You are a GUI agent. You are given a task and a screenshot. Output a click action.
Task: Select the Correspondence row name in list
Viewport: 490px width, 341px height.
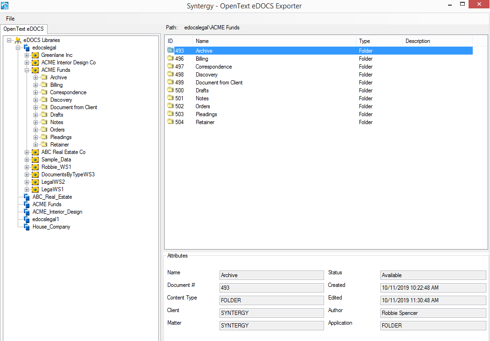pos(214,67)
